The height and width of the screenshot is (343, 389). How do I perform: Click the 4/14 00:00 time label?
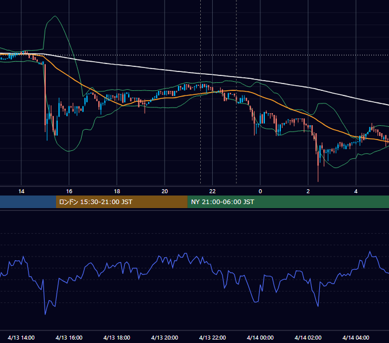[x=260, y=337]
